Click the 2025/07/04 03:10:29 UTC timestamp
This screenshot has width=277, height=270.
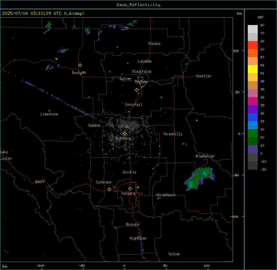[x=43, y=13]
